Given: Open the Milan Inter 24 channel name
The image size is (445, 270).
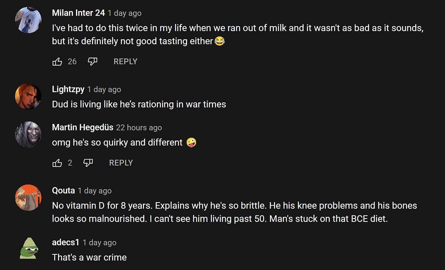Looking at the screenshot, I should 78,13.
